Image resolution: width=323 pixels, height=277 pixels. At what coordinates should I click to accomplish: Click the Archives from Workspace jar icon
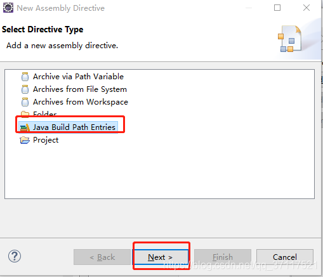pos(25,102)
